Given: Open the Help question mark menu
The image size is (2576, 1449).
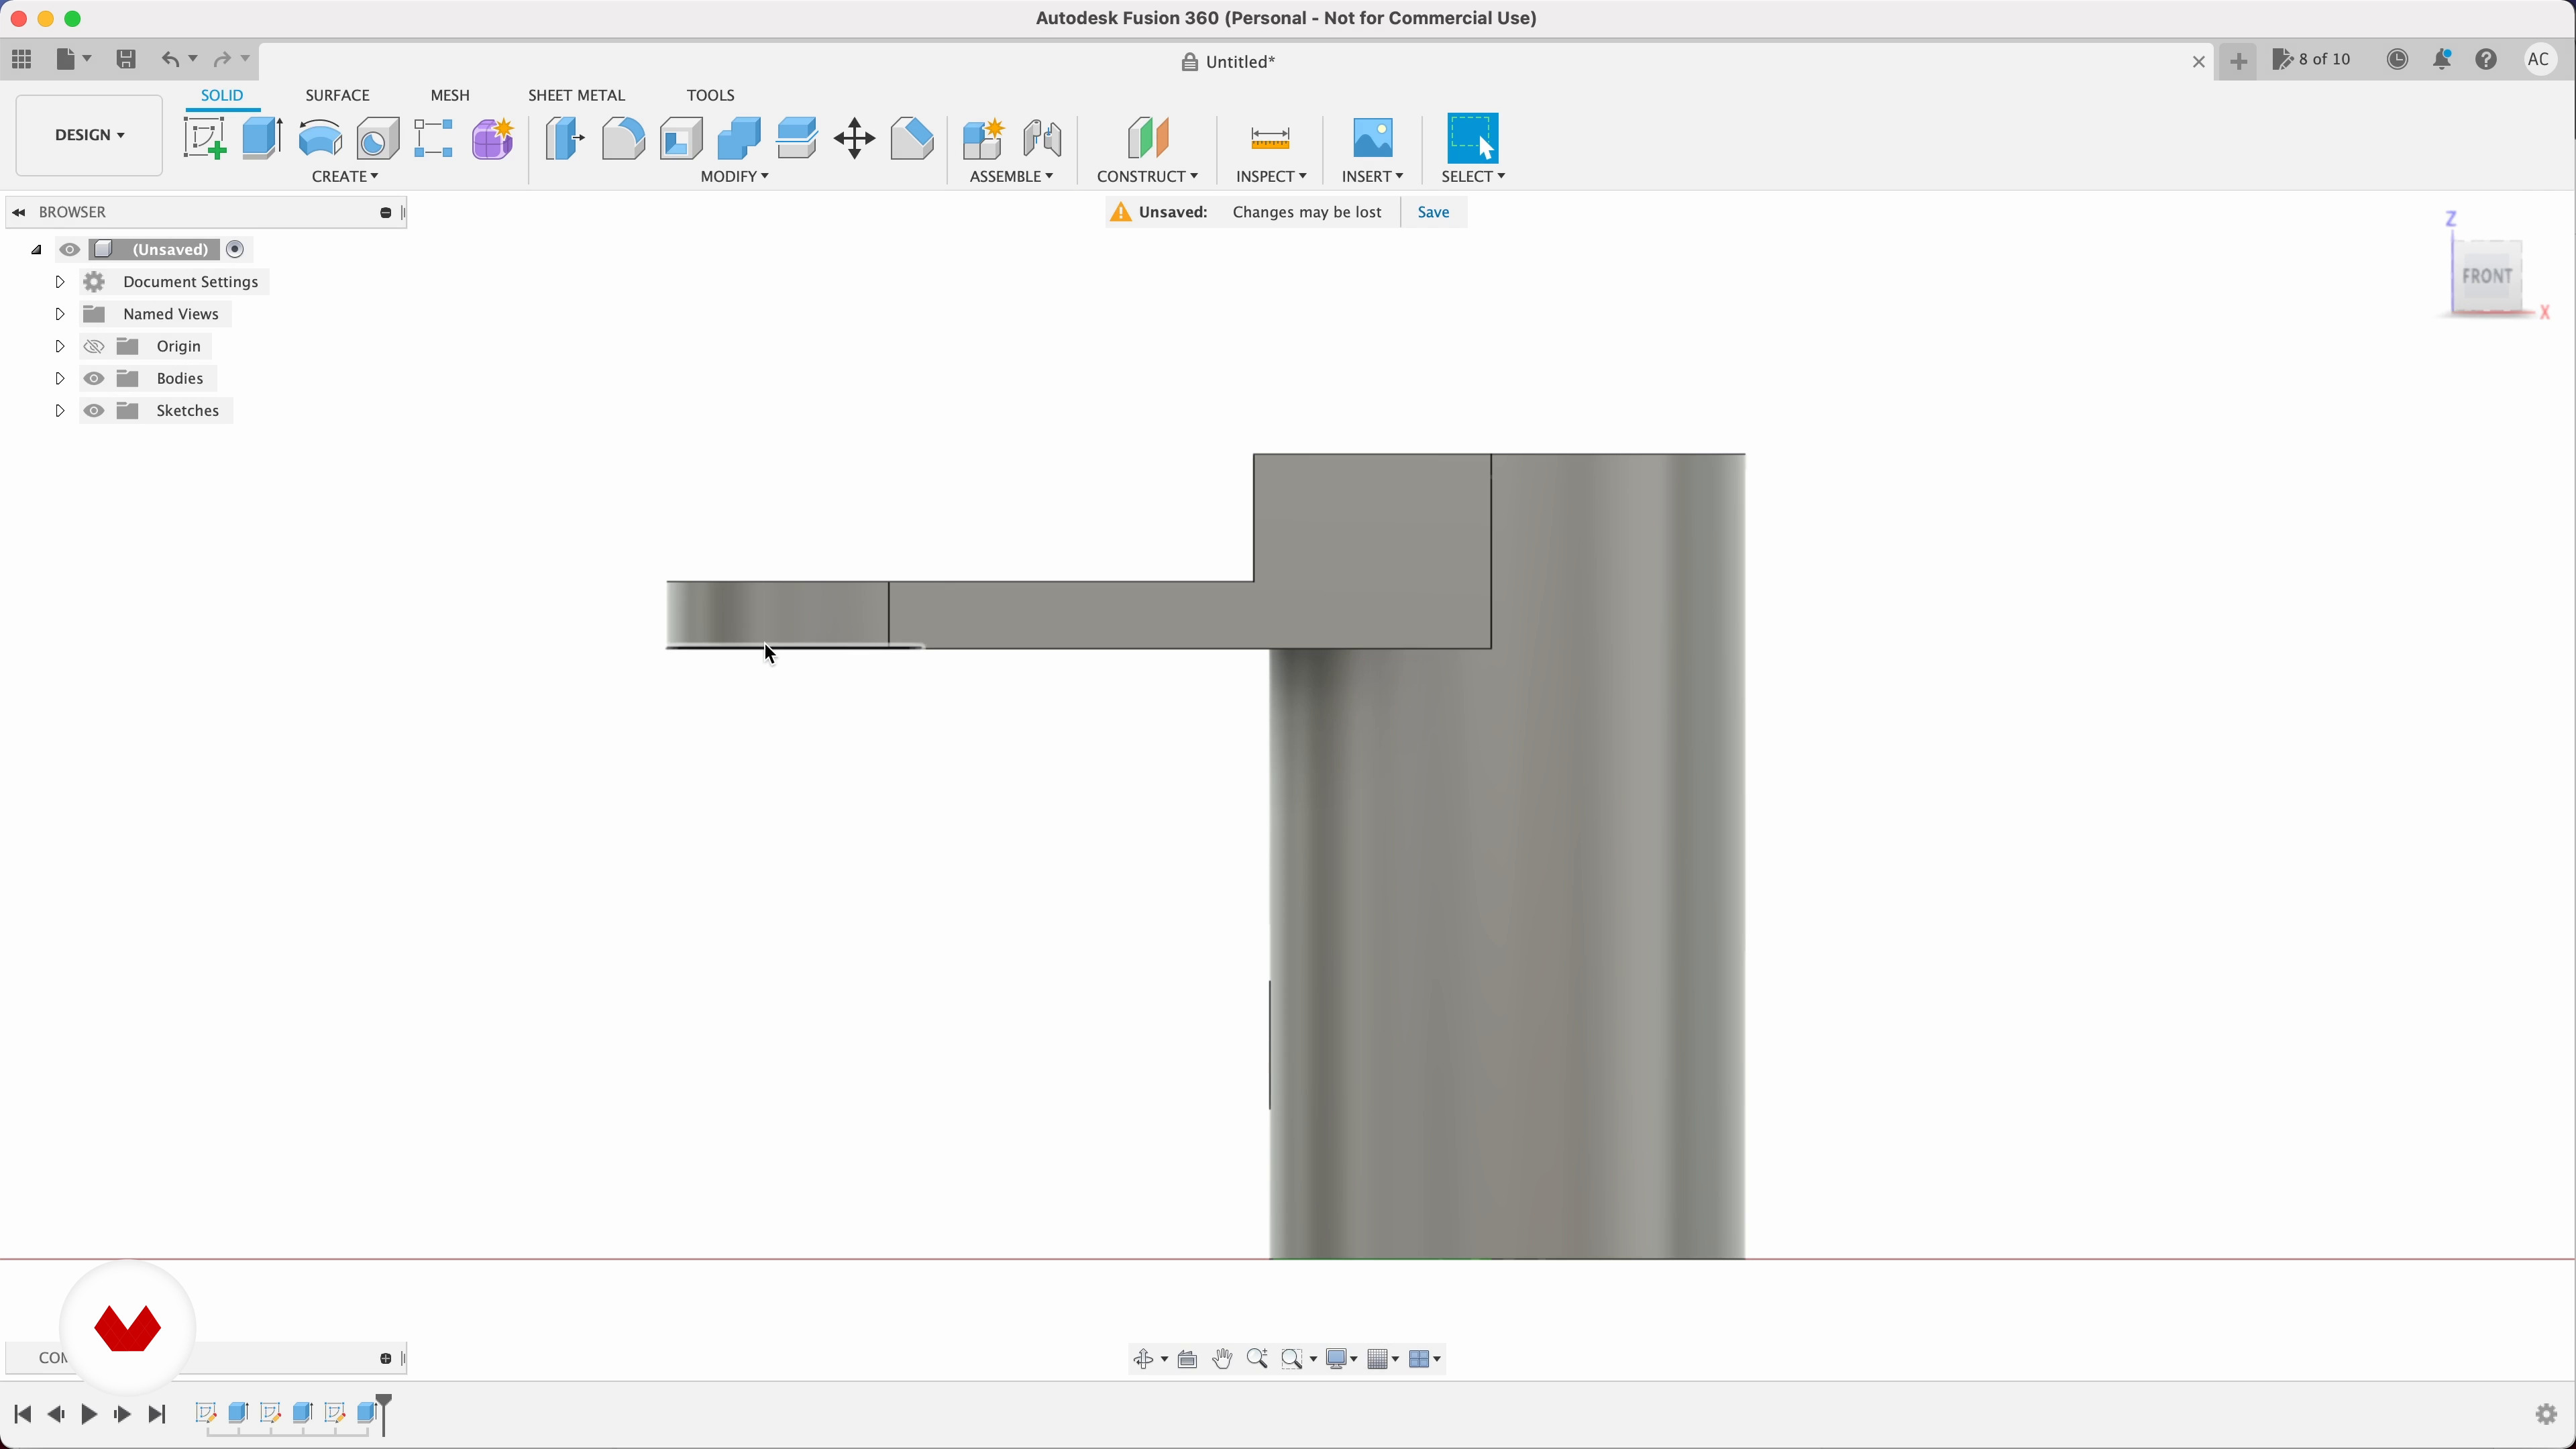Looking at the screenshot, I should (x=2487, y=60).
